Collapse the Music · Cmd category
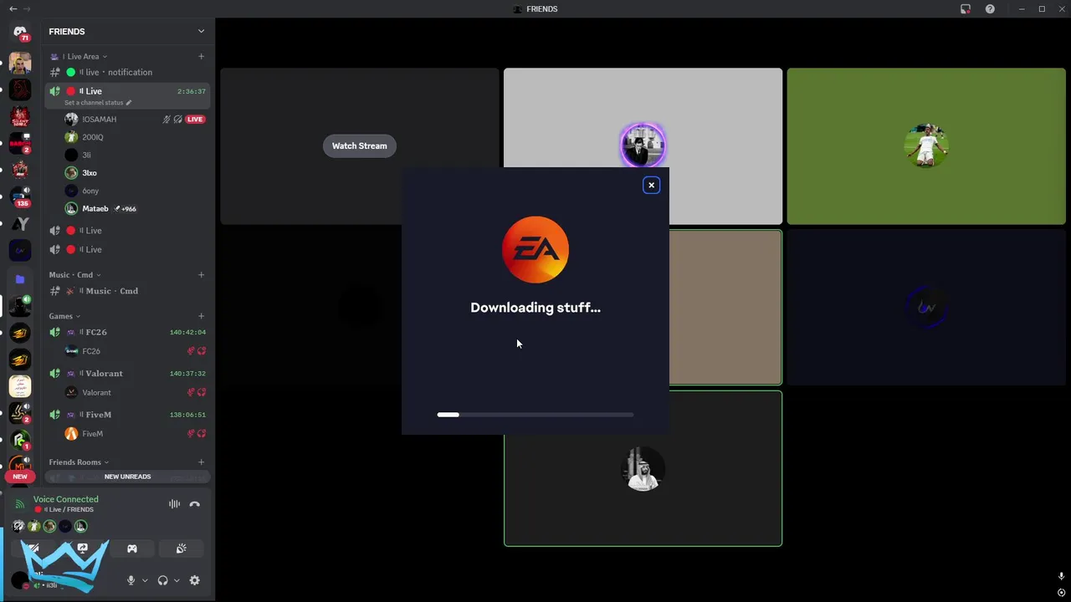The width and height of the screenshot is (1071, 602). 74,275
